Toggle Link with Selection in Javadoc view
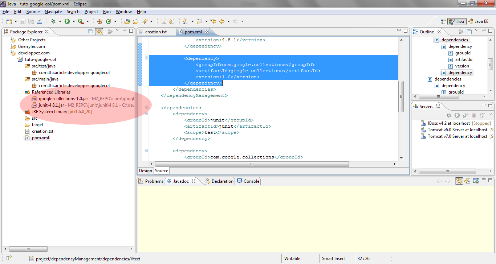Viewport: 496px width, 264px height. tap(459, 181)
